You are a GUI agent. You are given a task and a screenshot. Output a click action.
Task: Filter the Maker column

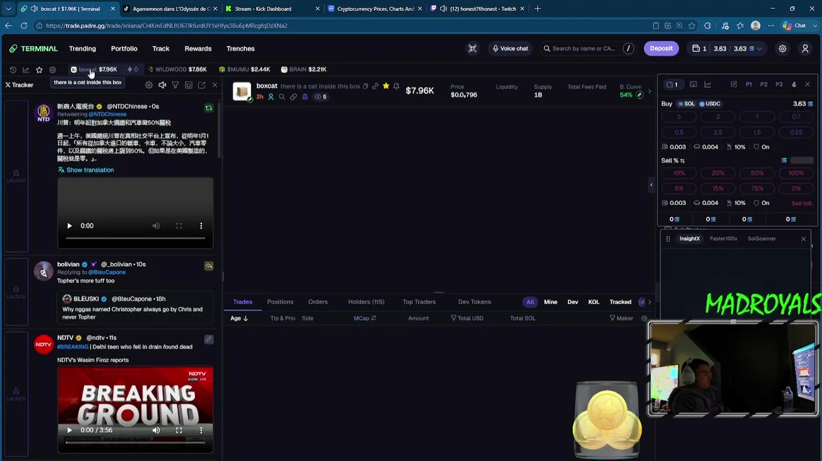(612, 318)
